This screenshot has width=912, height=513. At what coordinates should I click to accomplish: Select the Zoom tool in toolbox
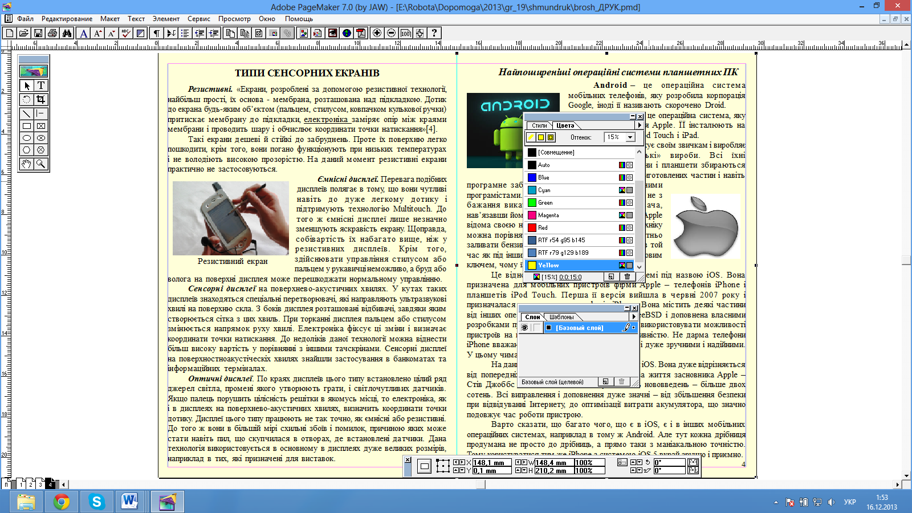pyautogui.click(x=41, y=164)
